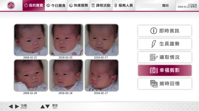Image resolution: width=199 pixels, height=111 pixels.
Task: Switch to the 今日膳食 tab
Action: point(56,5)
